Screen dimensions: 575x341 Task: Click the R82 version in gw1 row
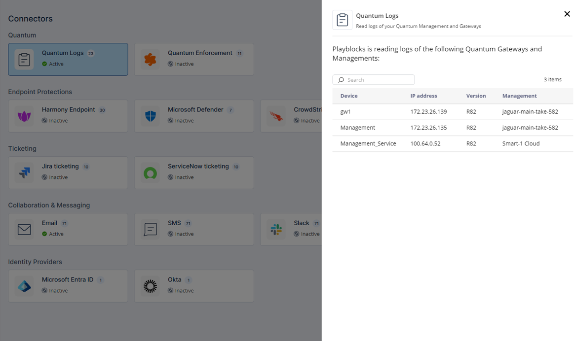click(x=471, y=112)
